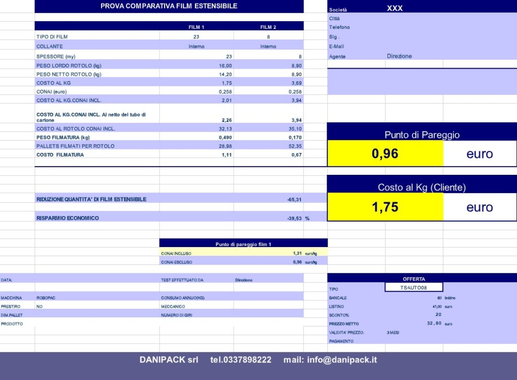Click RIDUZIONE QUANTITA' value -65,31
Screen dimensions: 517x380
[294, 200]
